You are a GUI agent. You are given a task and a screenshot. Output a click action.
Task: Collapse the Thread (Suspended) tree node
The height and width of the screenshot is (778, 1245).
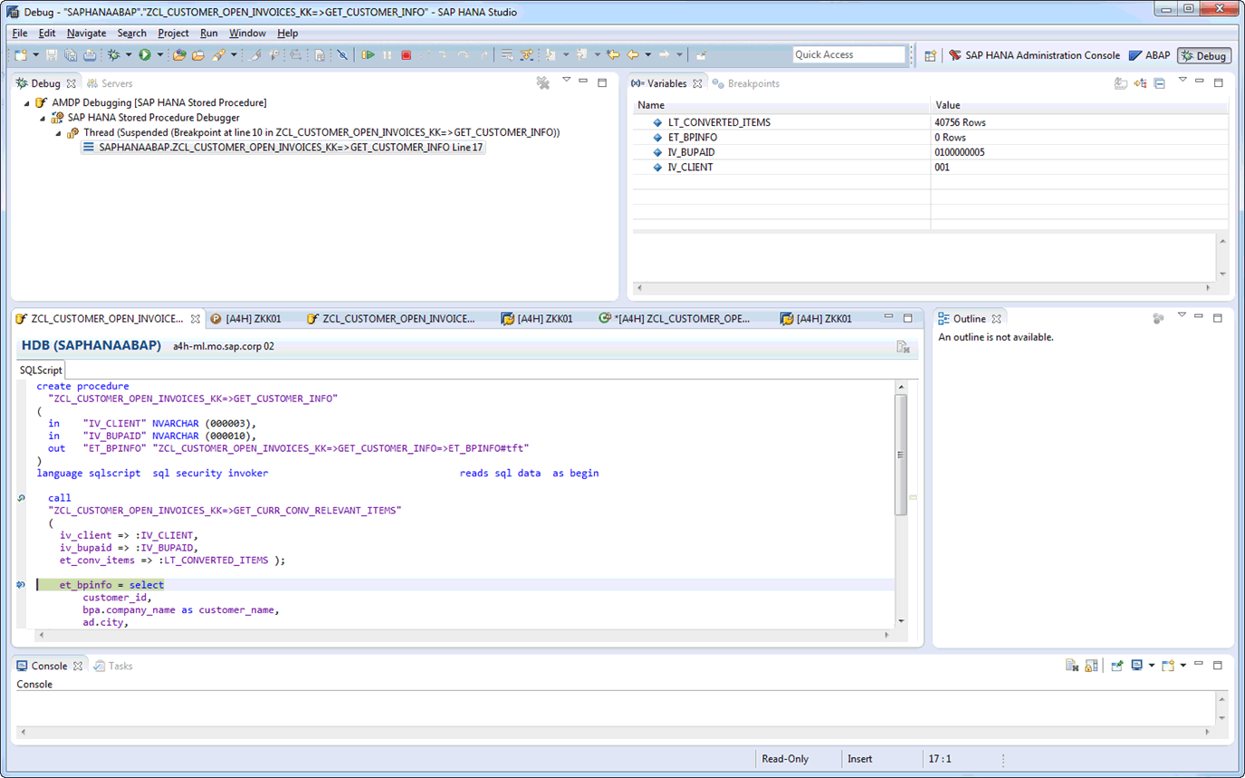click(x=58, y=132)
